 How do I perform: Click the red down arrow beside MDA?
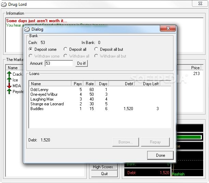9,86
